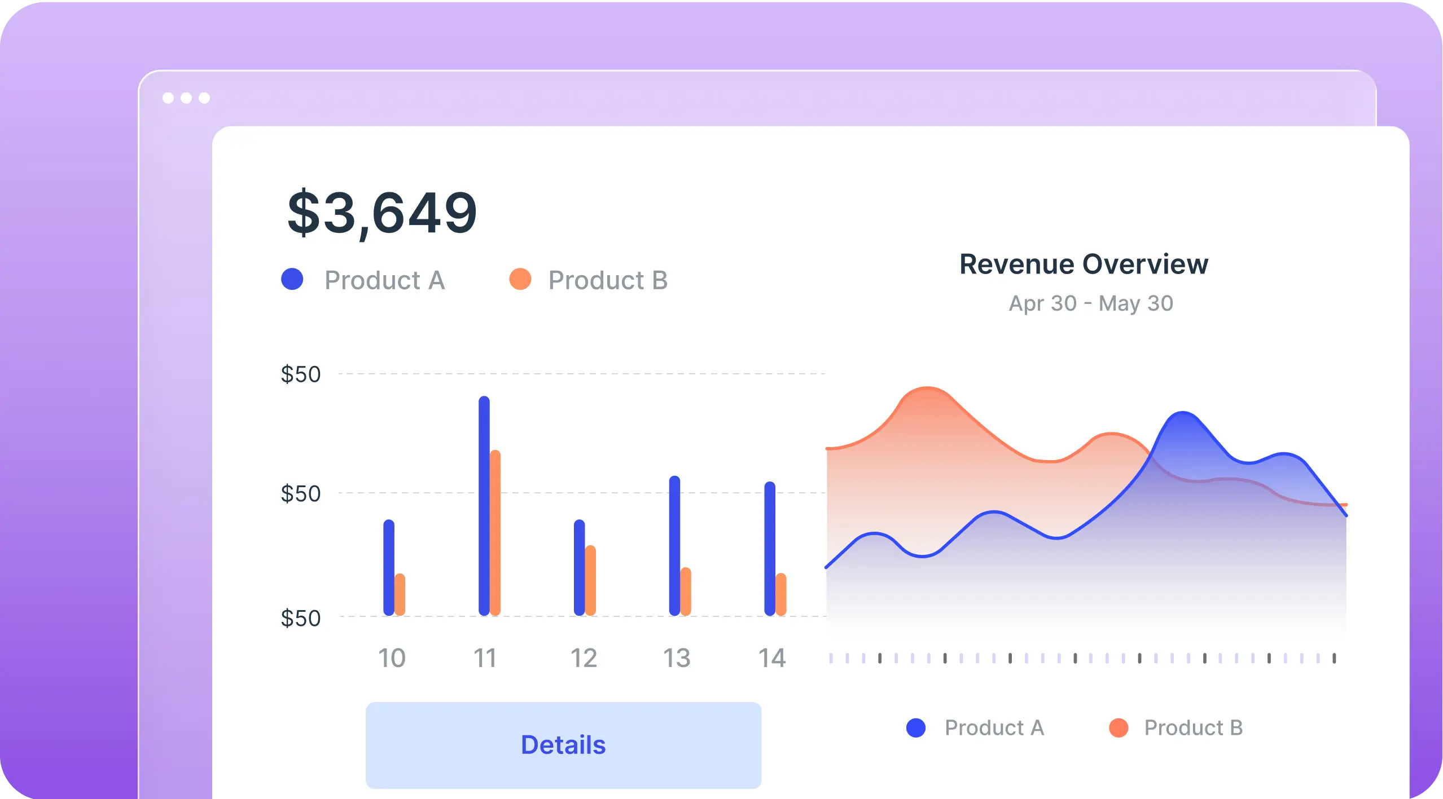Click Product B label above bar chart

click(x=608, y=280)
